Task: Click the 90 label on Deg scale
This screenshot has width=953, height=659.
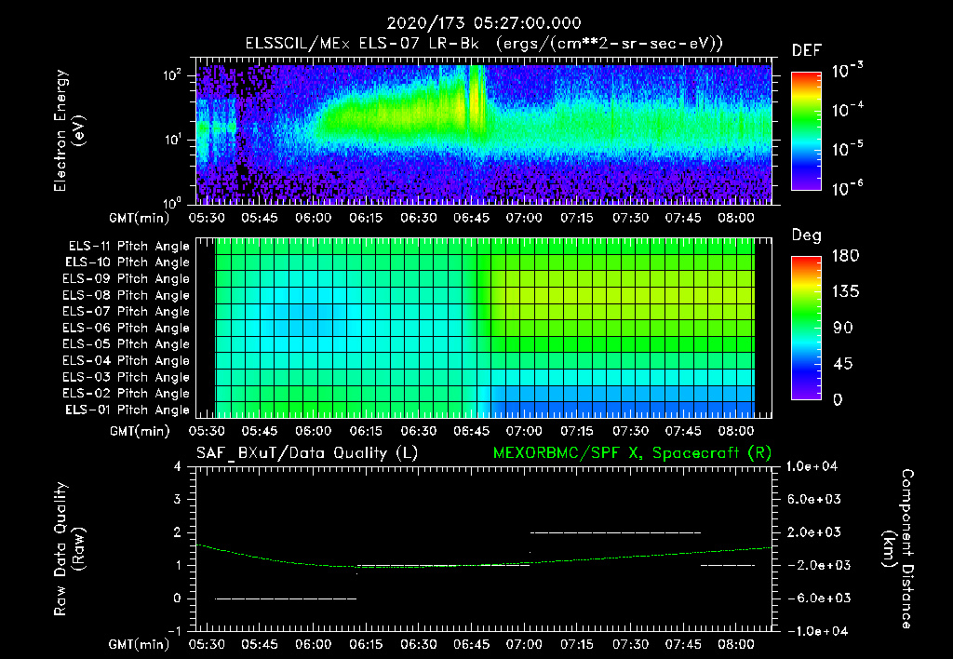Action: [842, 328]
